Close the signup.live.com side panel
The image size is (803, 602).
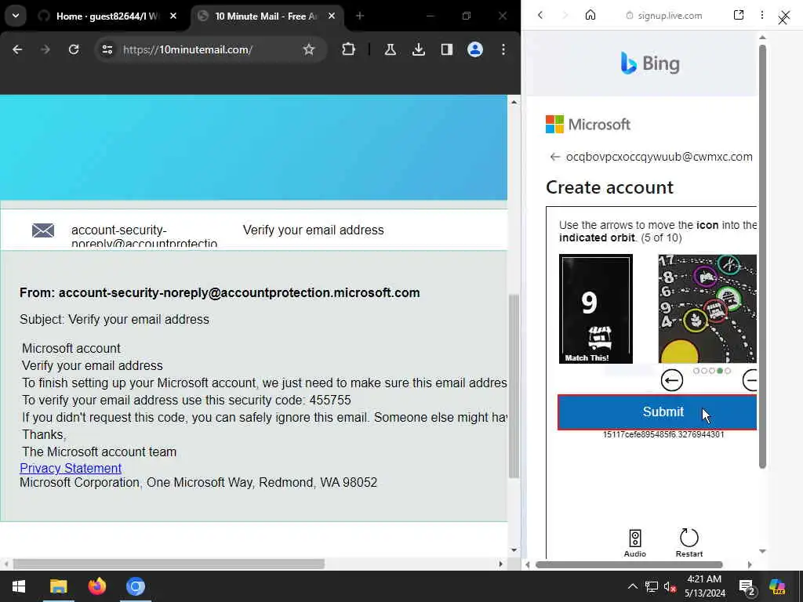point(783,19)
